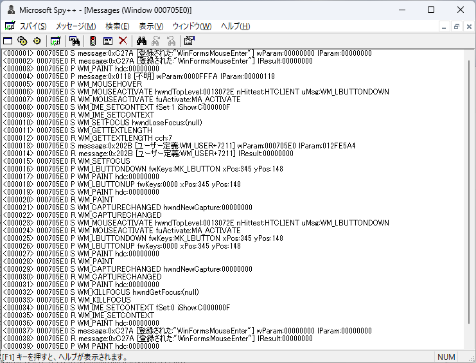Clear the message log with red X
The height and width of the screenshot is (363, 476).
pyautogui.click(x=123, y=40)
